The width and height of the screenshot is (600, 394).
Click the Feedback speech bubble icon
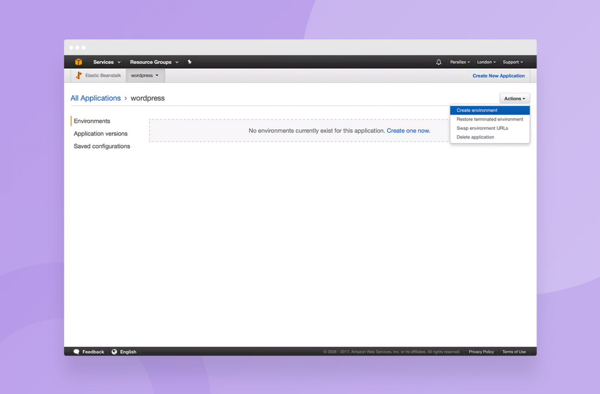click(x=77, y=352)
